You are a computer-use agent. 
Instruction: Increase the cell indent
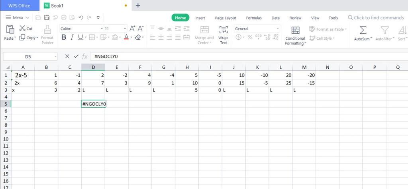(186, 29)
